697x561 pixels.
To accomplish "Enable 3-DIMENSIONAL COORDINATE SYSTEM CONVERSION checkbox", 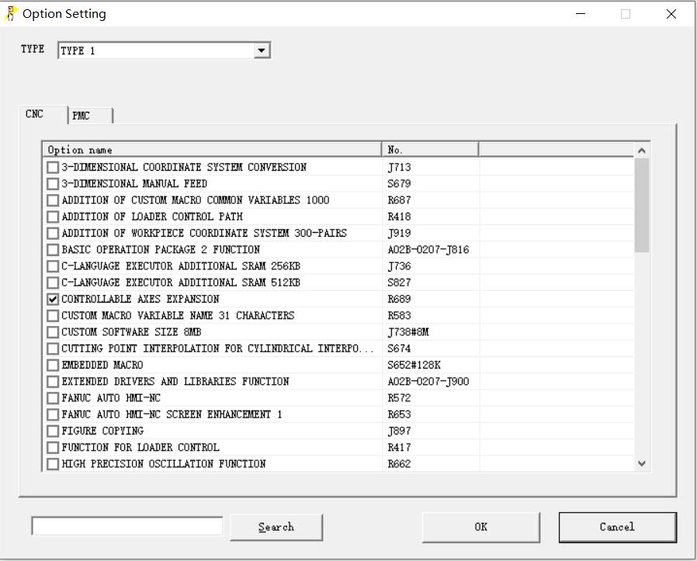I will point(53,168).
